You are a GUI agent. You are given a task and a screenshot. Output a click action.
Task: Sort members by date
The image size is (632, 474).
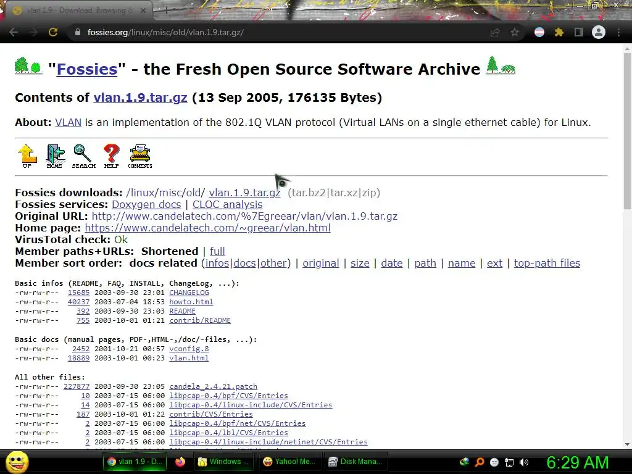point(392,263)
